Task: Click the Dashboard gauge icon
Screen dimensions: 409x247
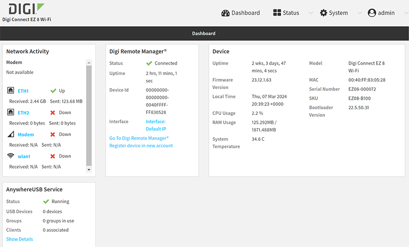Action: point(225,13)
